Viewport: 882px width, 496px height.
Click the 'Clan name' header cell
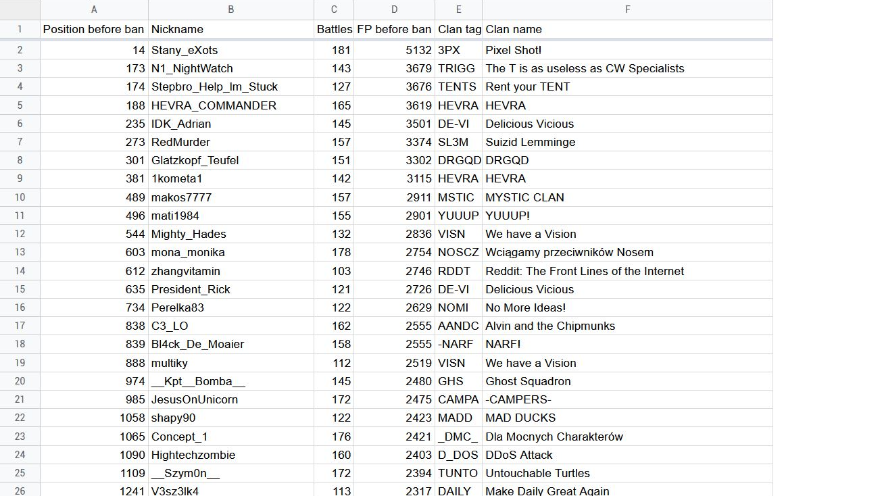click(628, 29)
